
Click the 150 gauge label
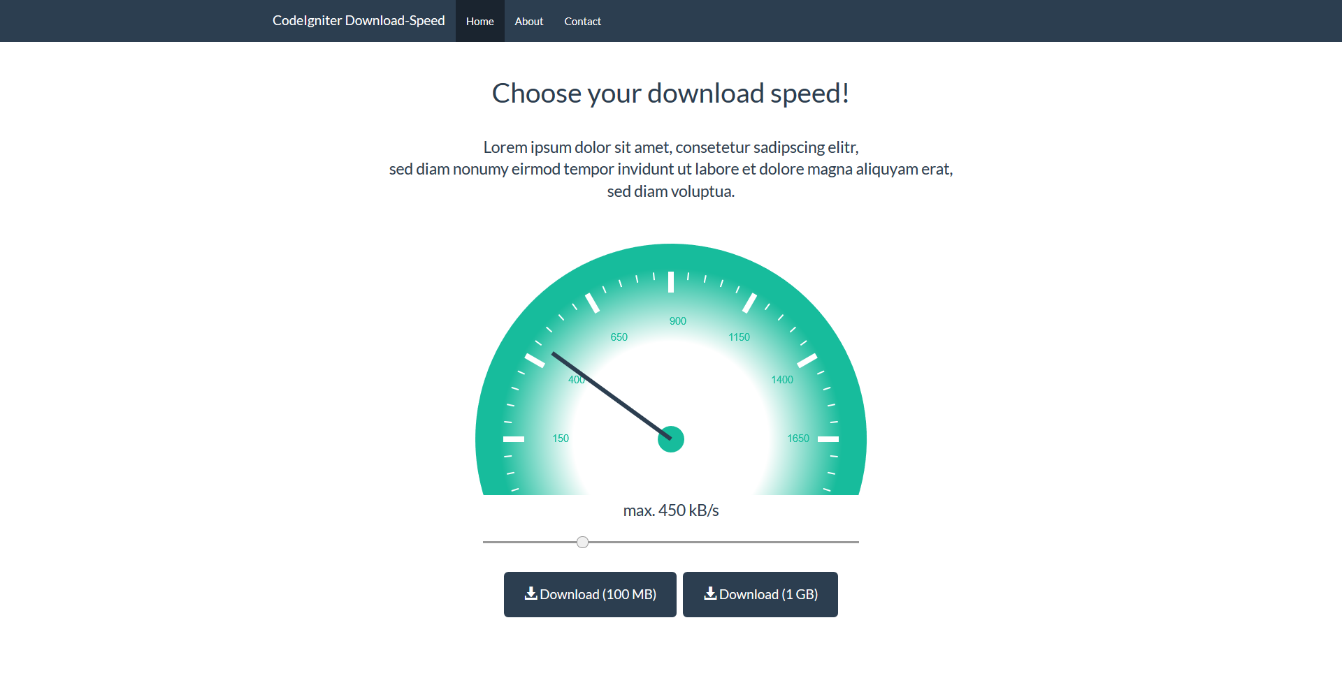[561, 439]
